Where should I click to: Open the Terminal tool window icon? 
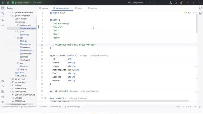[x=3, y=92]
